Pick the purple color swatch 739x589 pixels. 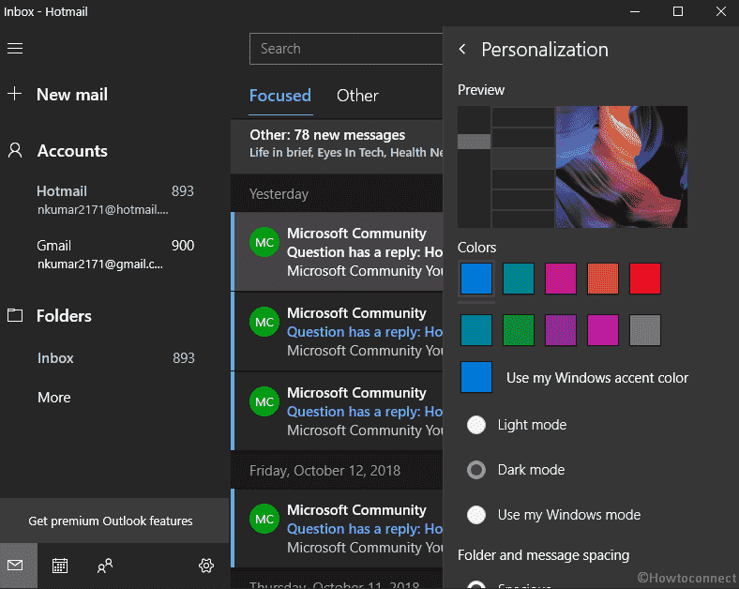click(x=561, y=330)
